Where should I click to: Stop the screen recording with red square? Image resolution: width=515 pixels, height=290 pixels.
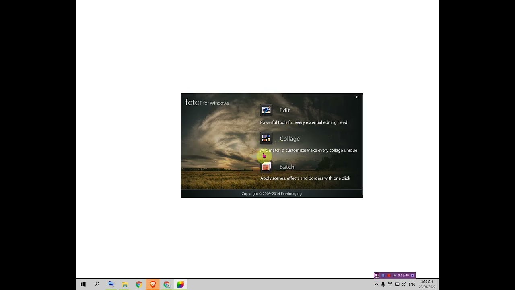[389, 275]
